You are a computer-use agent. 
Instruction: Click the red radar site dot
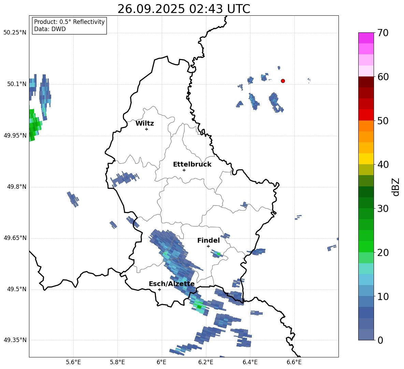click(283, 81)
